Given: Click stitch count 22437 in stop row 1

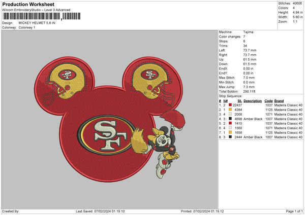Looking at the screenshot, I should coord(237,105).
